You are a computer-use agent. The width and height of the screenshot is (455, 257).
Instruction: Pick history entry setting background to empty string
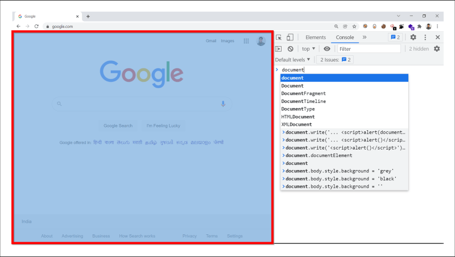tap(344, 186)
